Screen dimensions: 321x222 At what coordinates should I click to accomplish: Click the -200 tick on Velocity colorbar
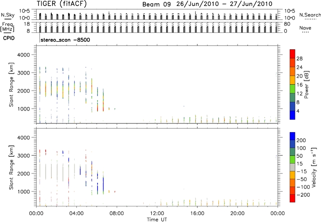pyautogui.click(x=303, y=195)
